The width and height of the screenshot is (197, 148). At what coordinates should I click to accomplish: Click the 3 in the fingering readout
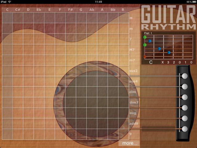(168, 62)
